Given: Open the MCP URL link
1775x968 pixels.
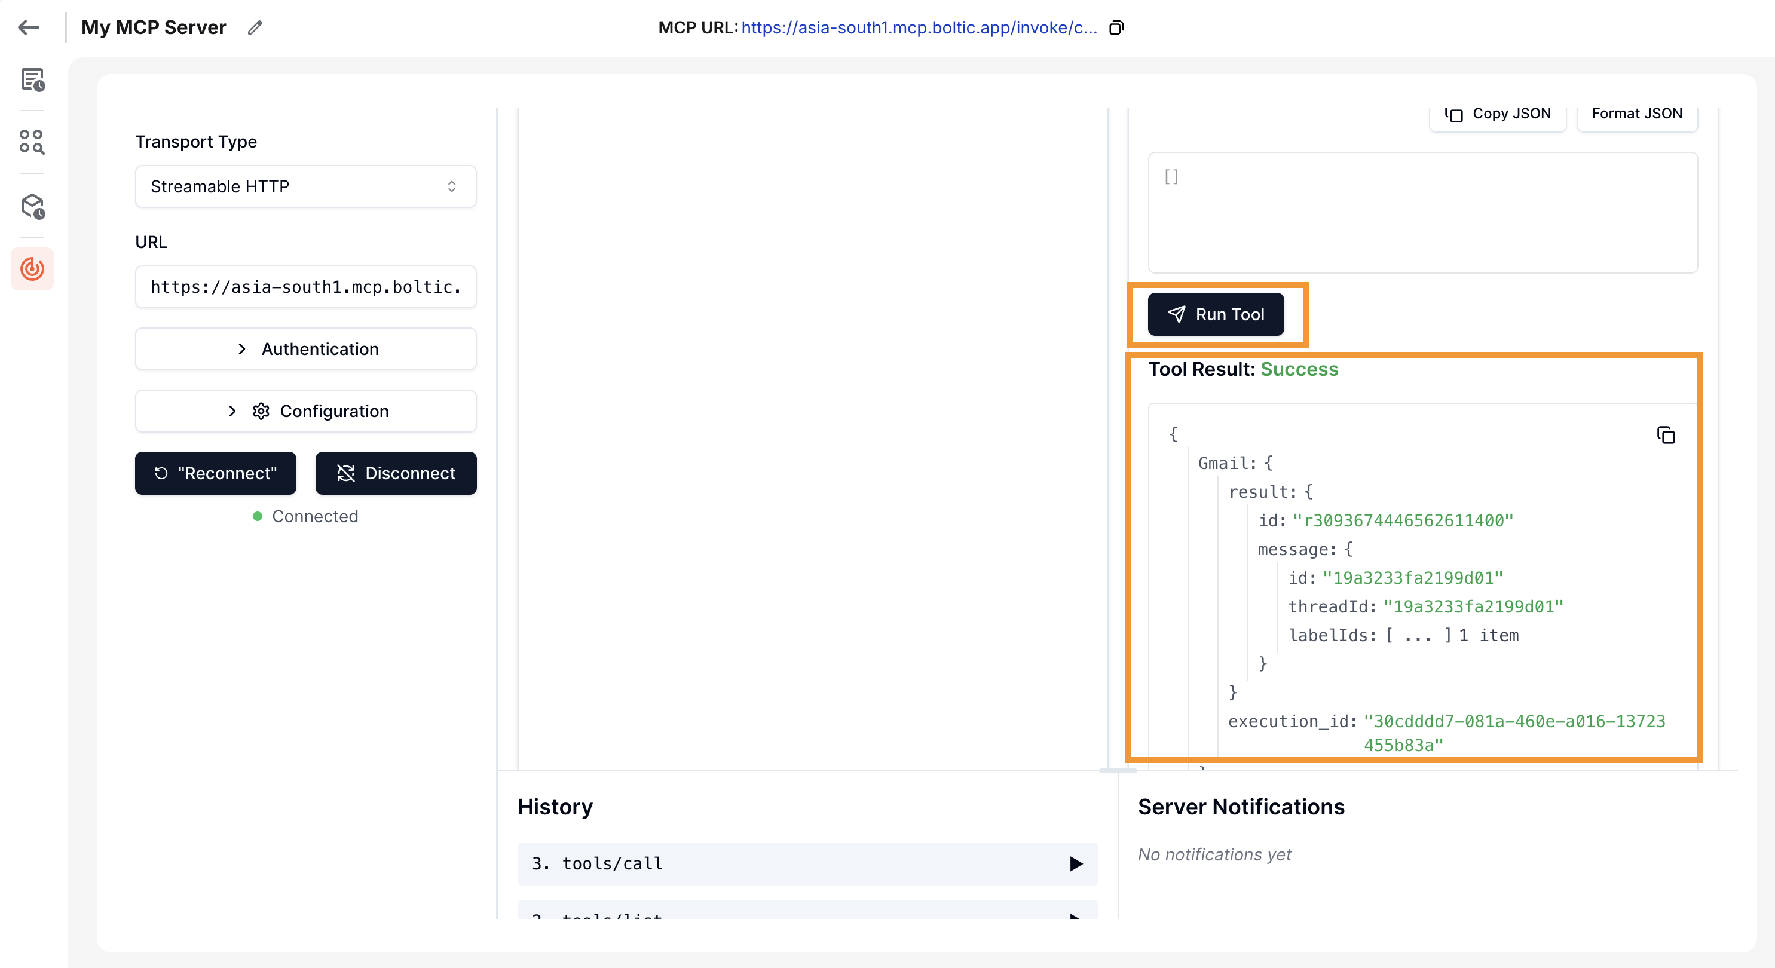Looking at the screenshot, I should [919, 27].
